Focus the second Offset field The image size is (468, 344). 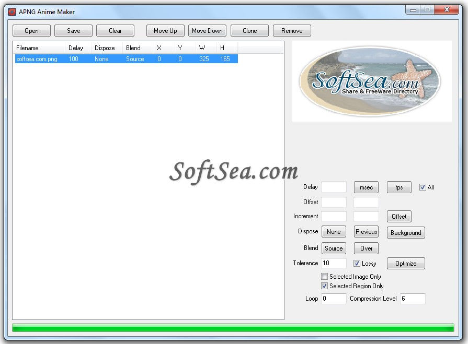point(366,202)
